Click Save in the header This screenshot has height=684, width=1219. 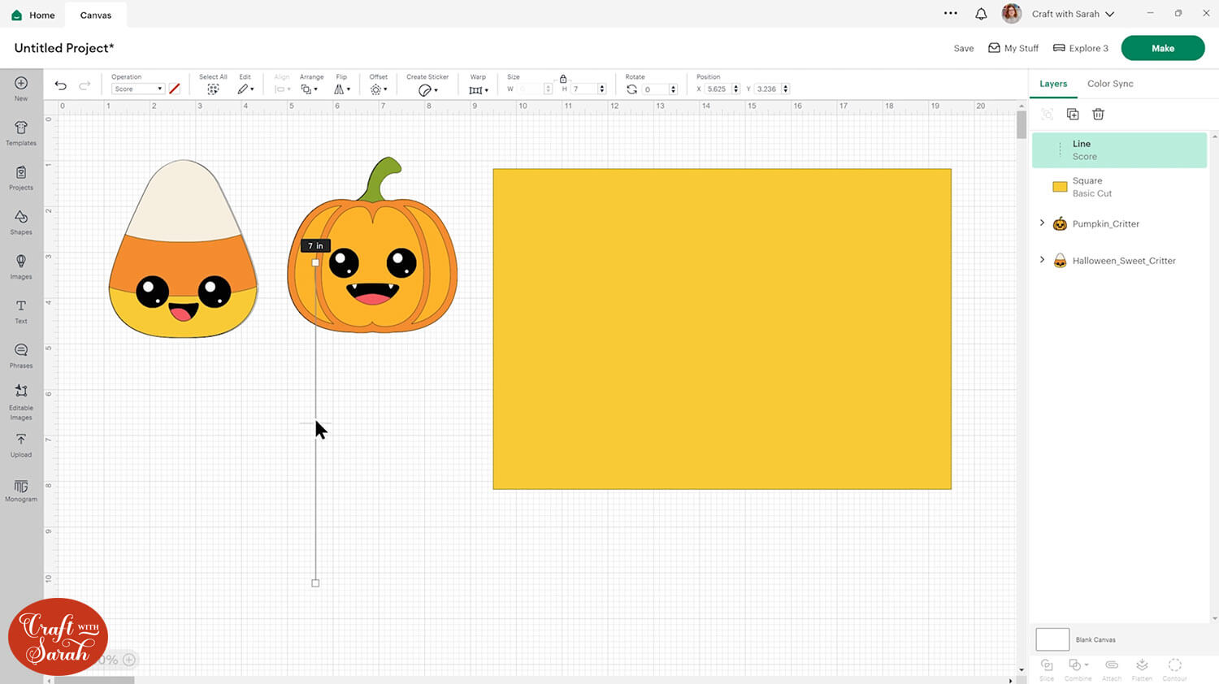(963, 49)
